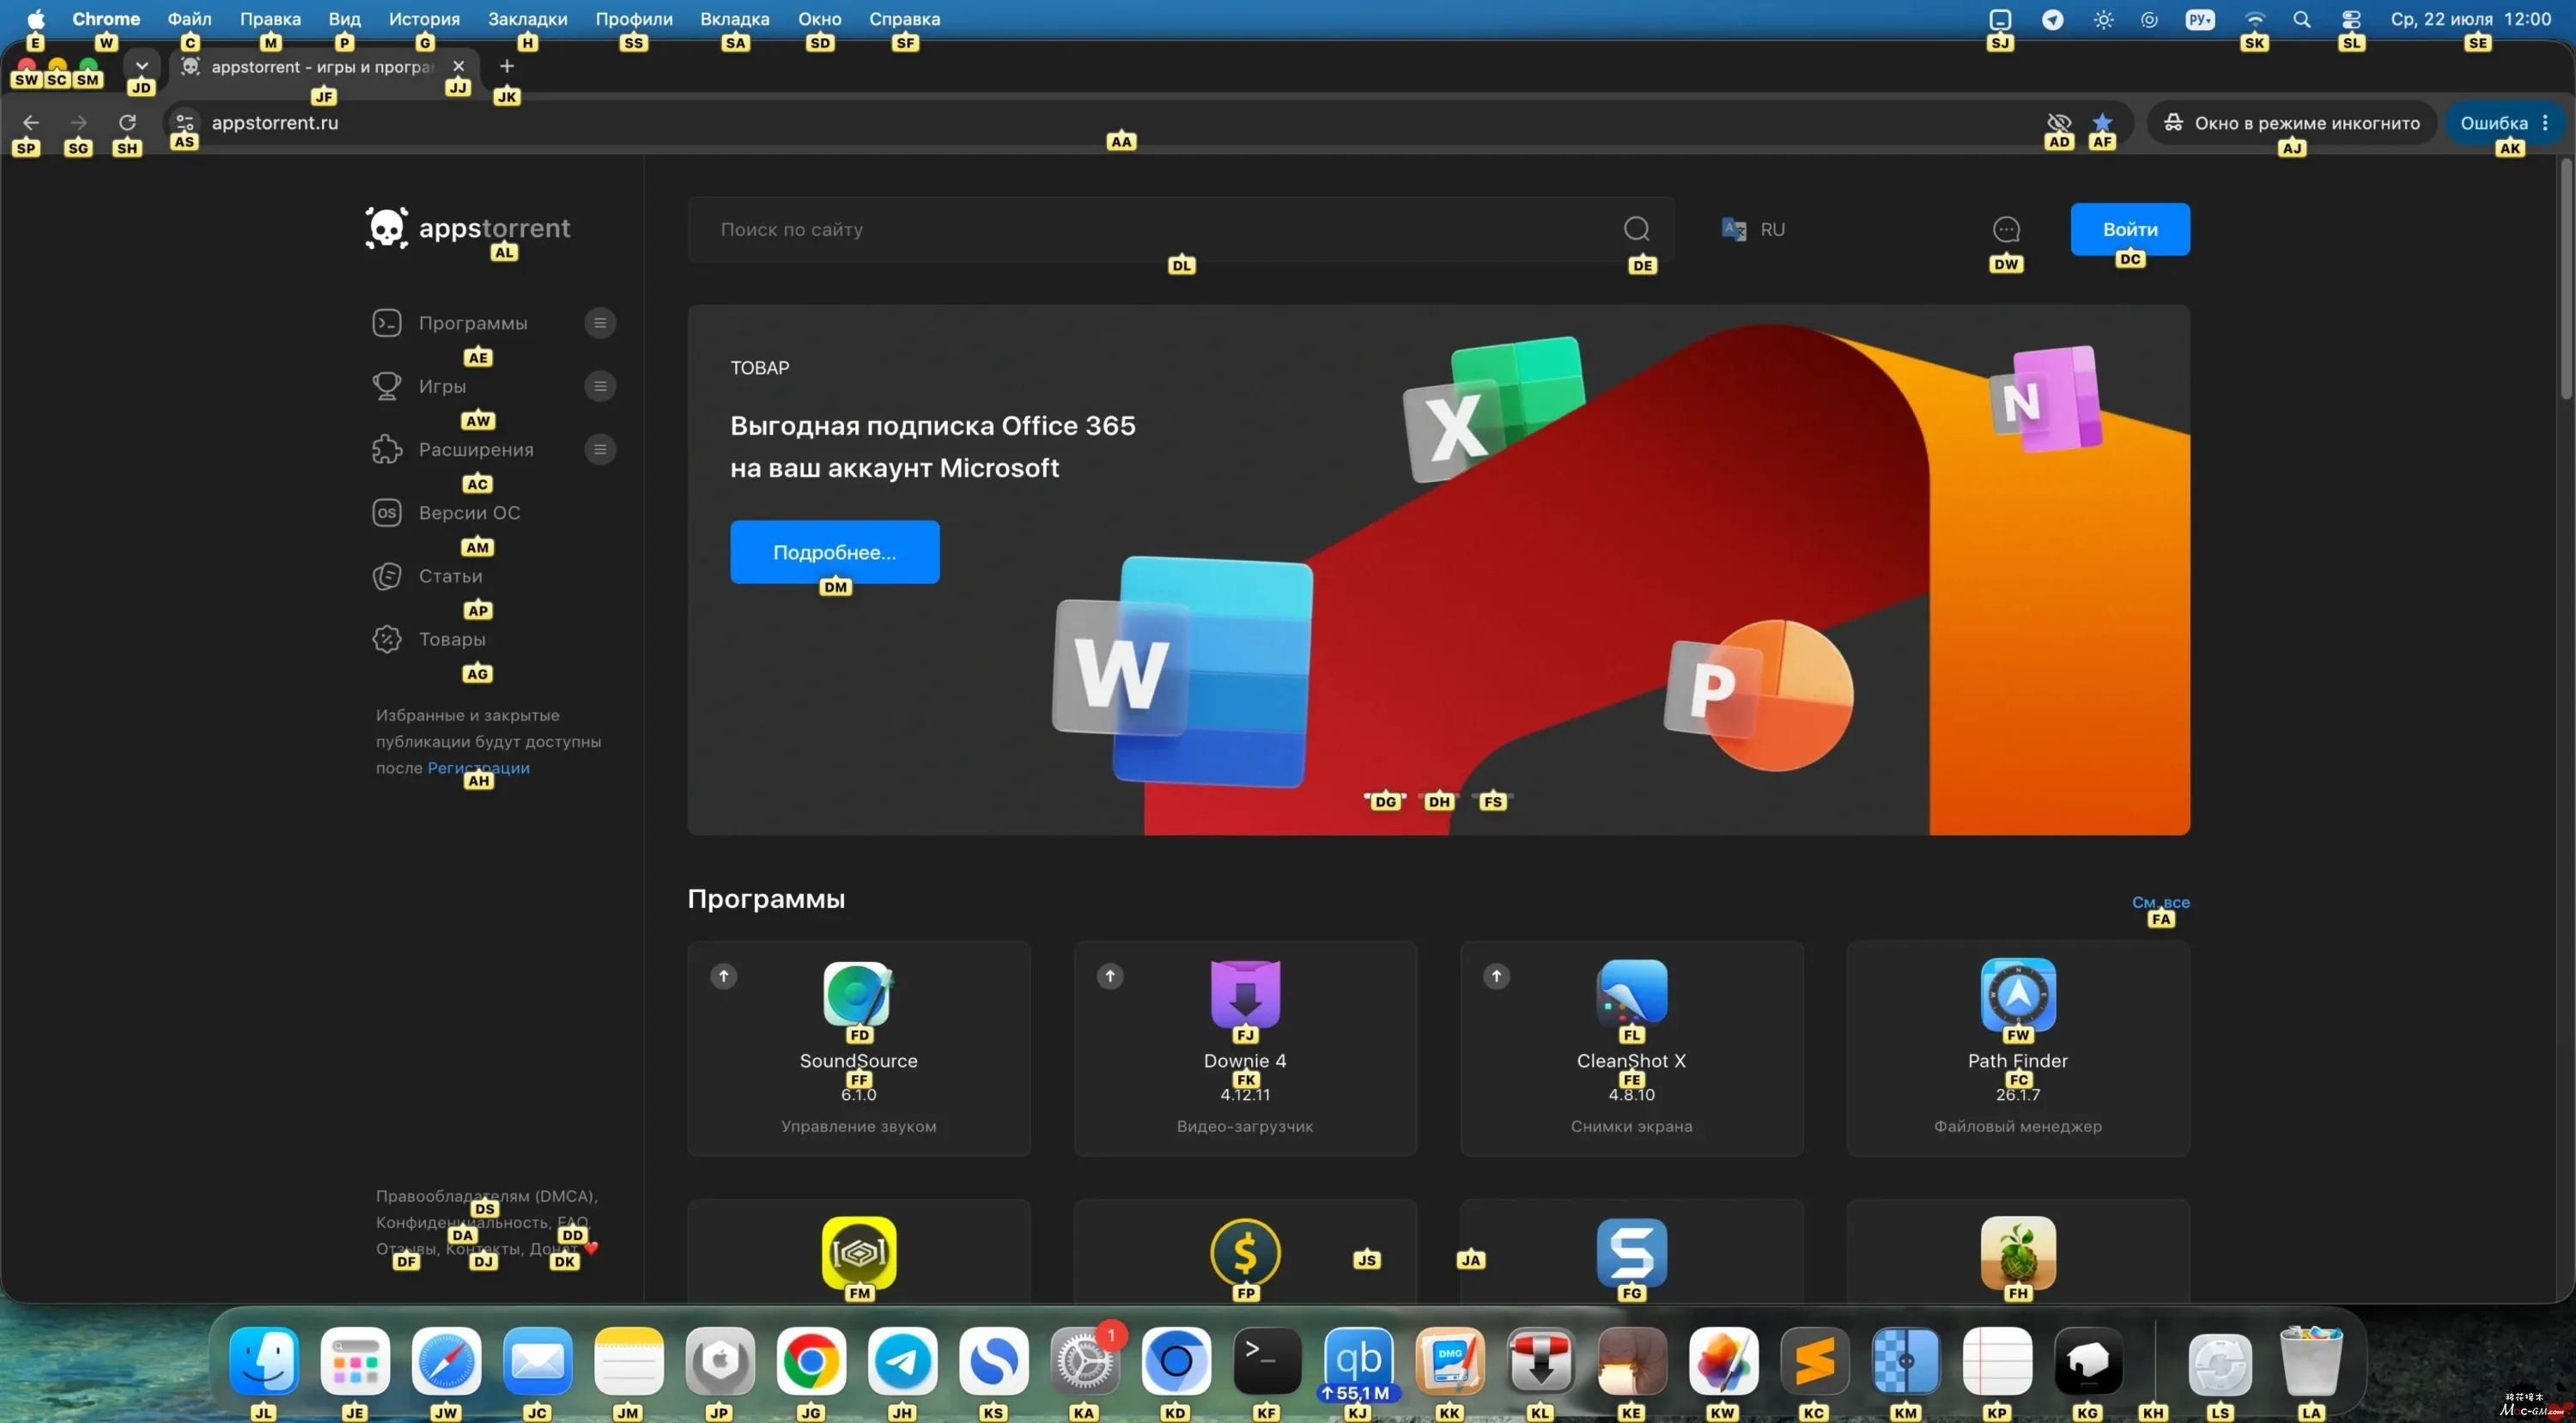
Task: Click the pineapple app icon
Action: pyautogui.click(x=2018, y=1252)
